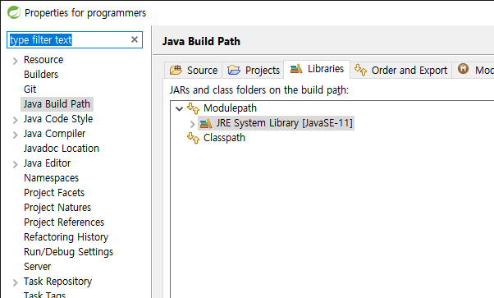
Task: Select Task Tags in the tree
Action: coord(44,295)
